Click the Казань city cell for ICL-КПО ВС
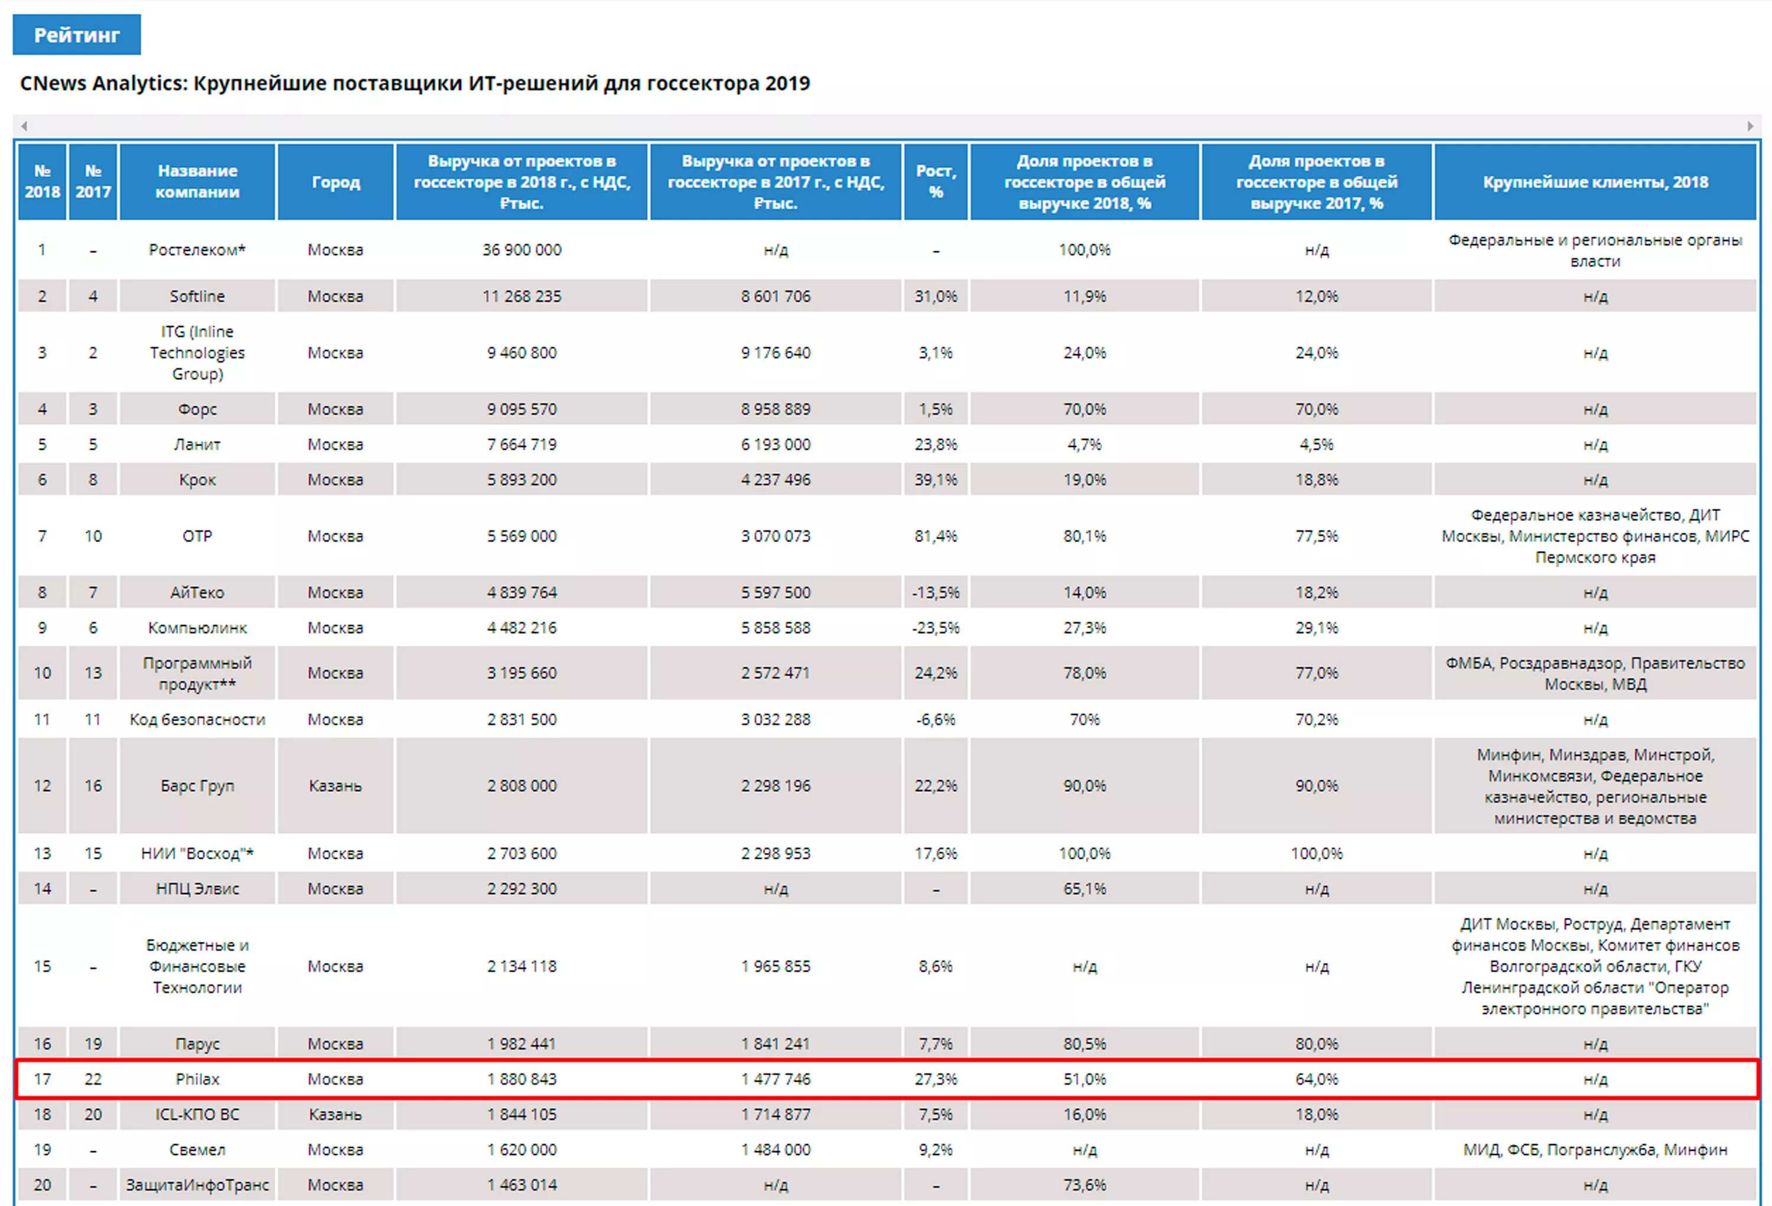Viewport: 1772px width, 1206px height. point(335,1114)
